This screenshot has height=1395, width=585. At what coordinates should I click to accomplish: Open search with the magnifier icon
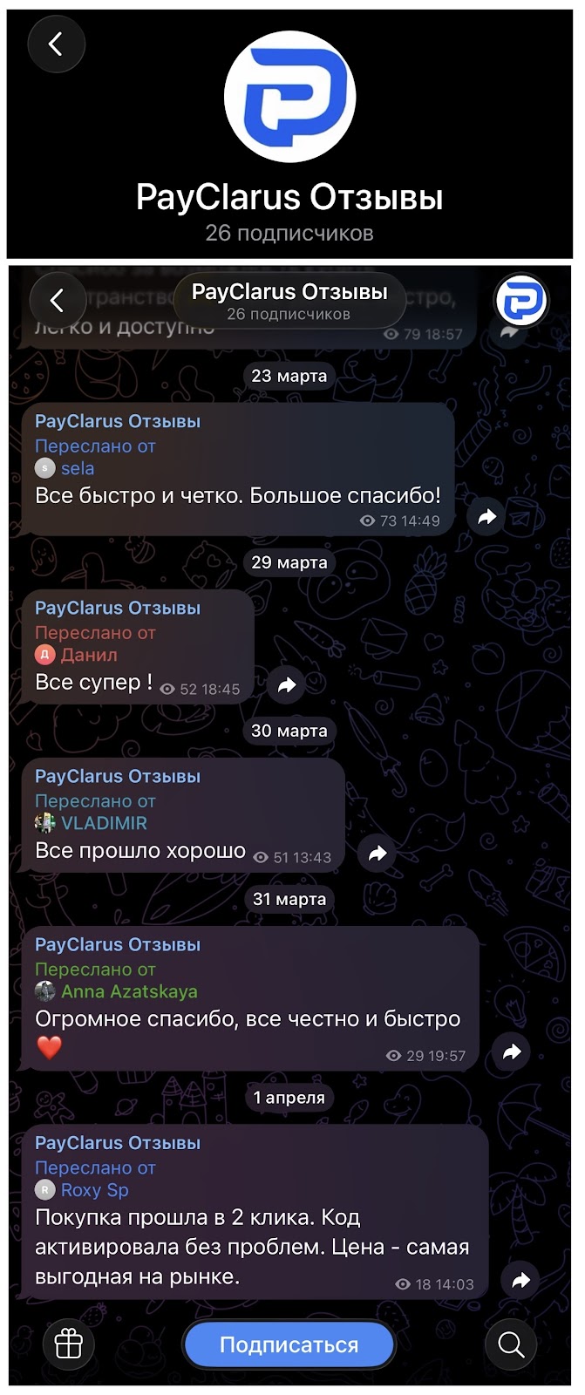point(511,1344)
